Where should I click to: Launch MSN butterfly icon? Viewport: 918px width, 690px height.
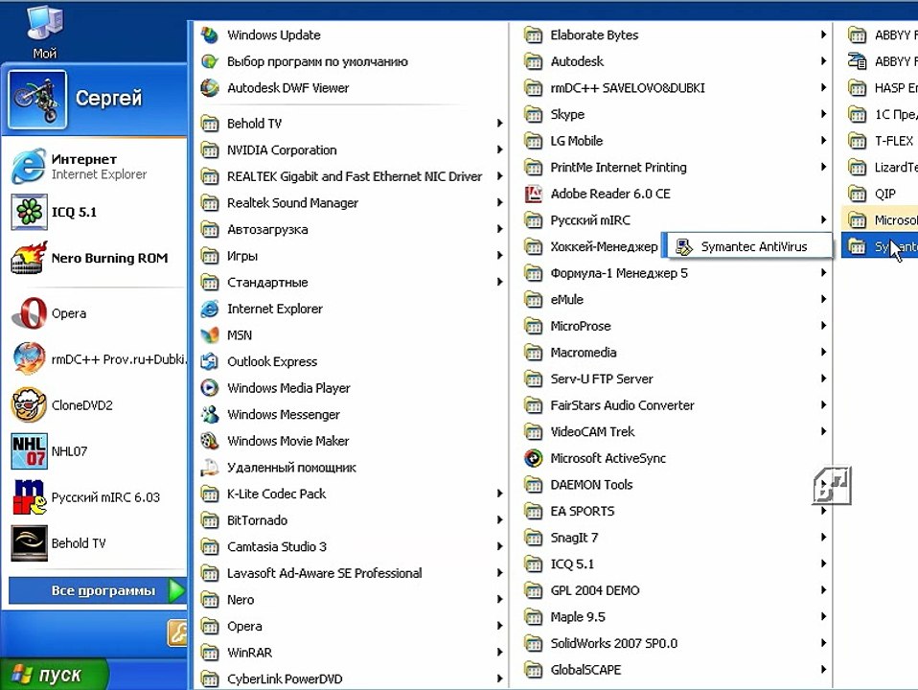click(210, 335)
